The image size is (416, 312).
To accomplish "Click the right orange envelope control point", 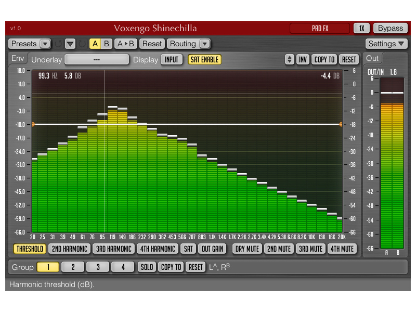I will 341,124.
